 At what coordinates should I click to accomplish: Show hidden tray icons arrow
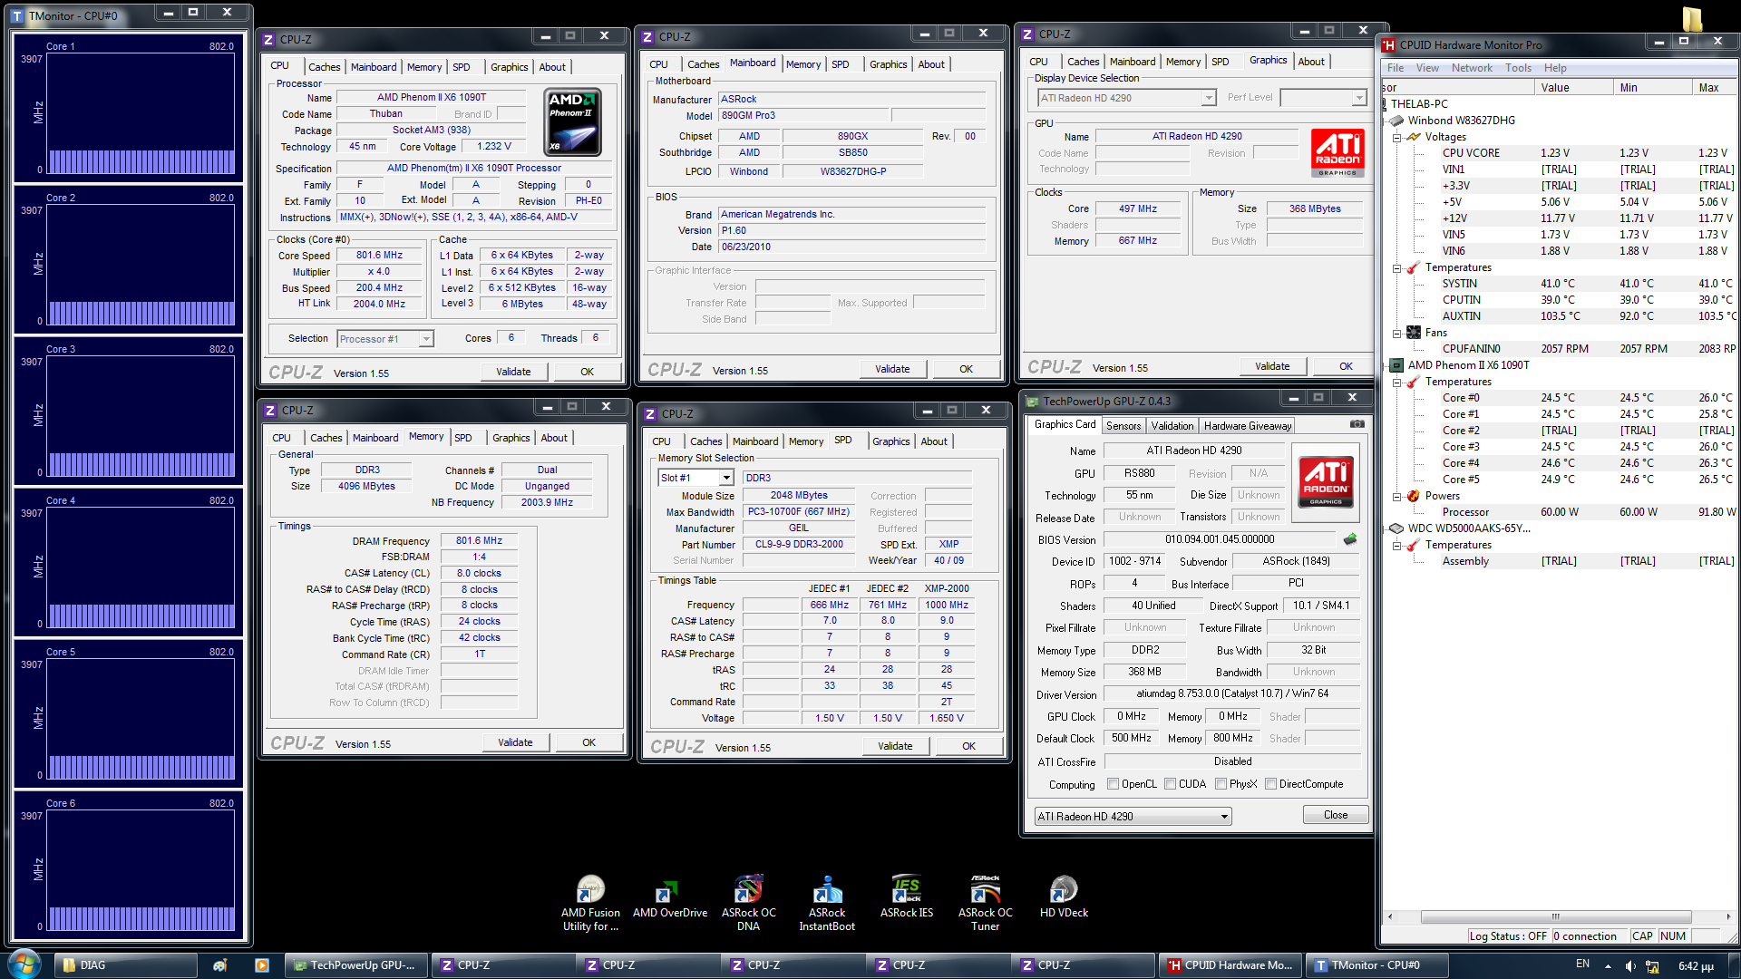1608,966
